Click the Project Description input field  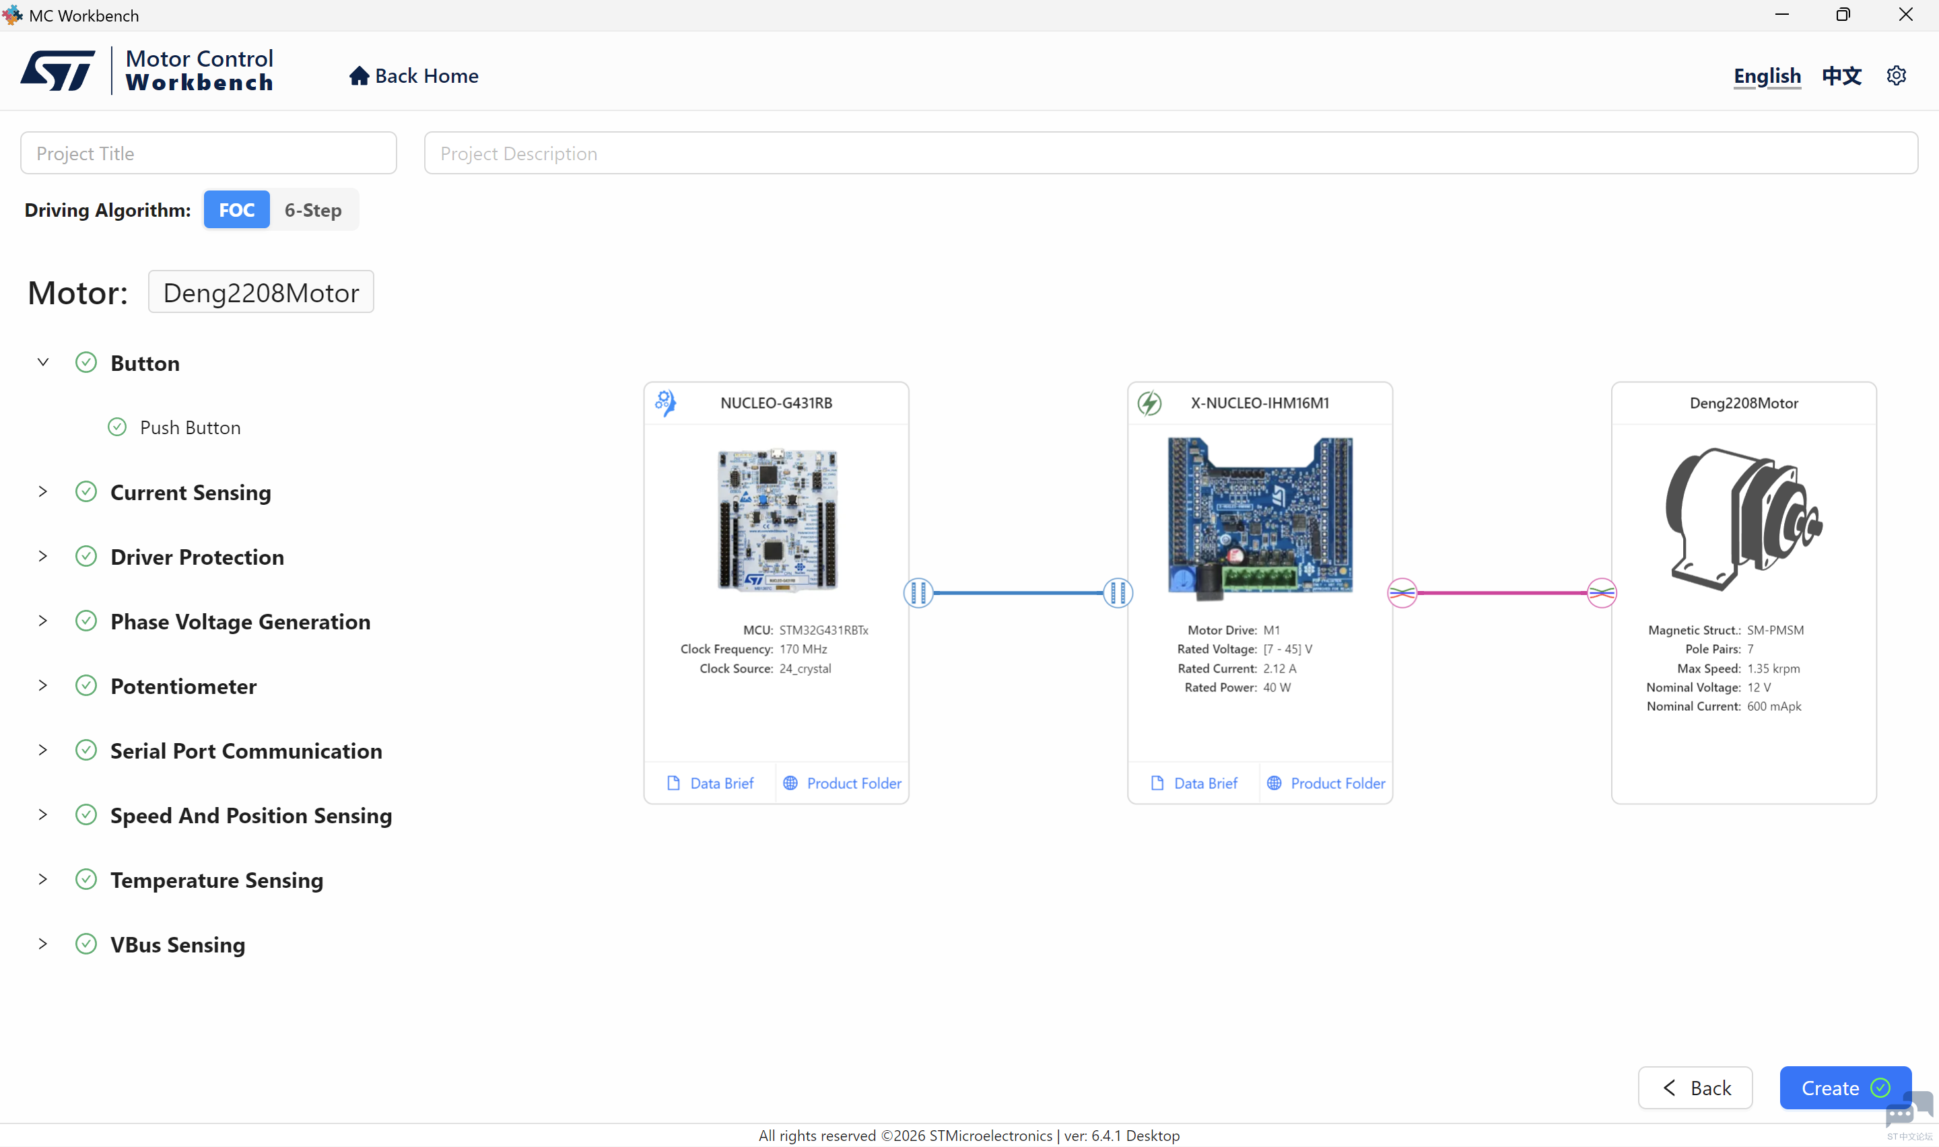tap(1171, 153)
